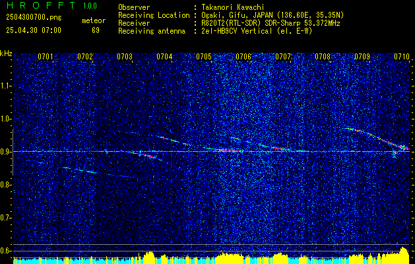Click the 0708 time marker
This screenshot has height=264, width=415.
(323, 56)
